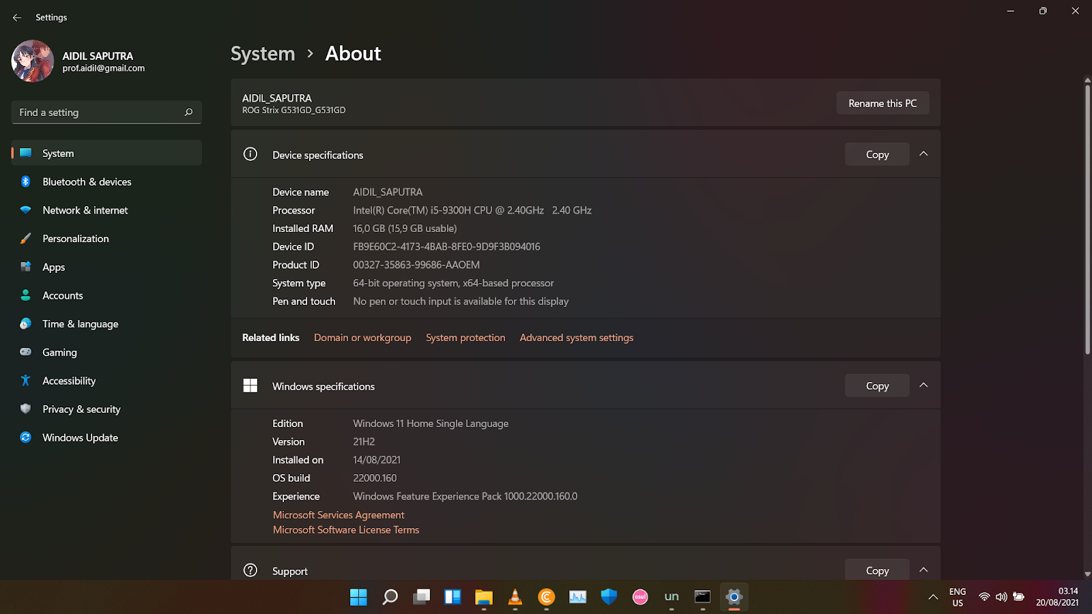
Task: Click the Device specifications info icon
Action: click(x=250, y=154)
